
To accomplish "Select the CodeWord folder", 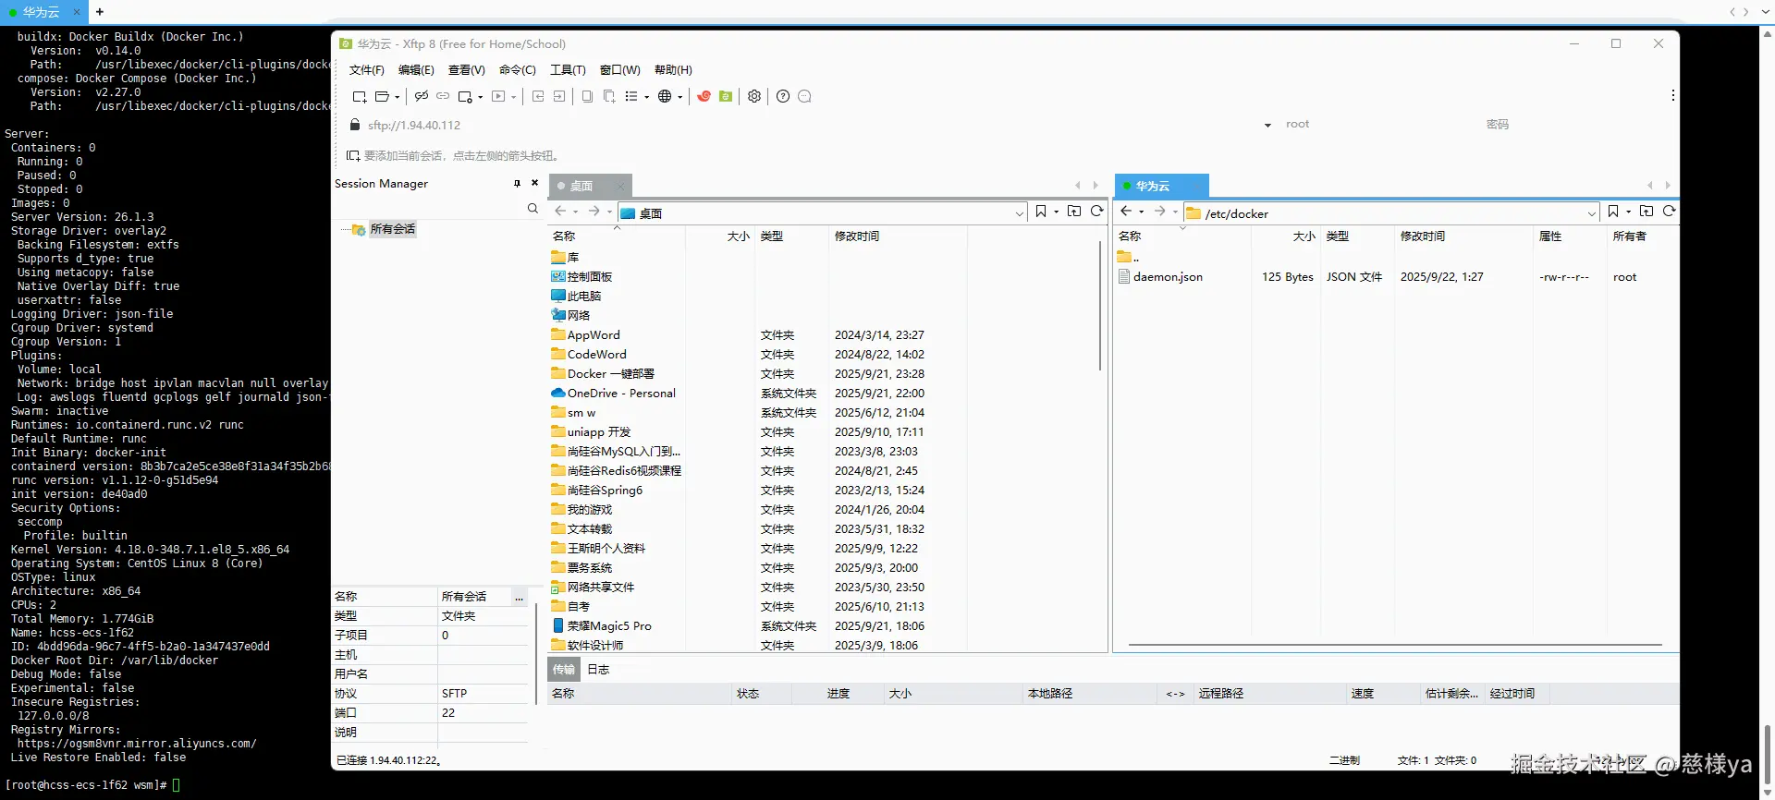I will [596, 355].
